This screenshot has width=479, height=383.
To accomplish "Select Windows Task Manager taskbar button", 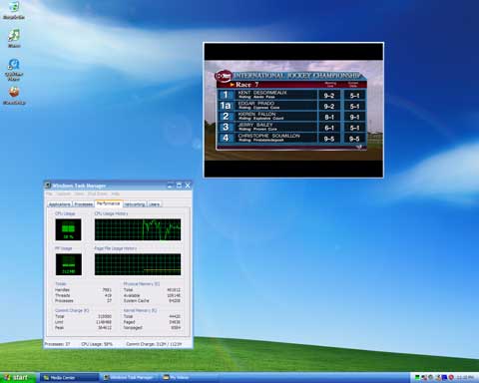I will [x=130, y=378].
